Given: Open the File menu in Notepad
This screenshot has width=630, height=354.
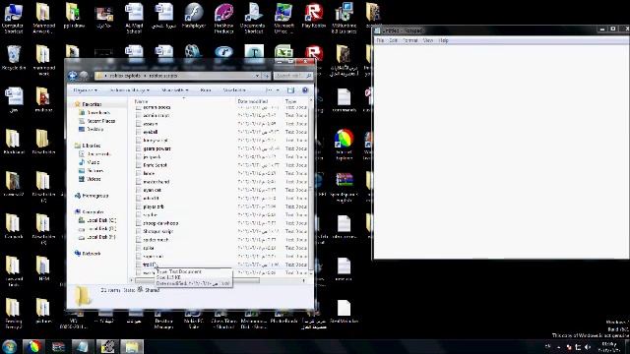Looking at the screenshot, I should 380,40.
